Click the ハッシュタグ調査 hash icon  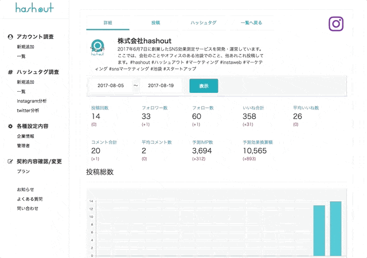pos(10,72)
